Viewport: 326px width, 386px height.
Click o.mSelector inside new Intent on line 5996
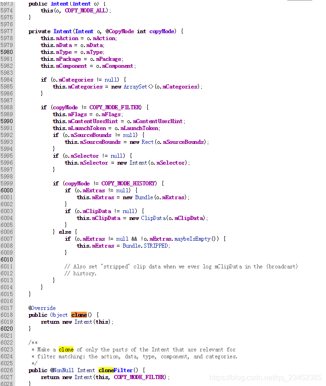click(x=168, y=163)
